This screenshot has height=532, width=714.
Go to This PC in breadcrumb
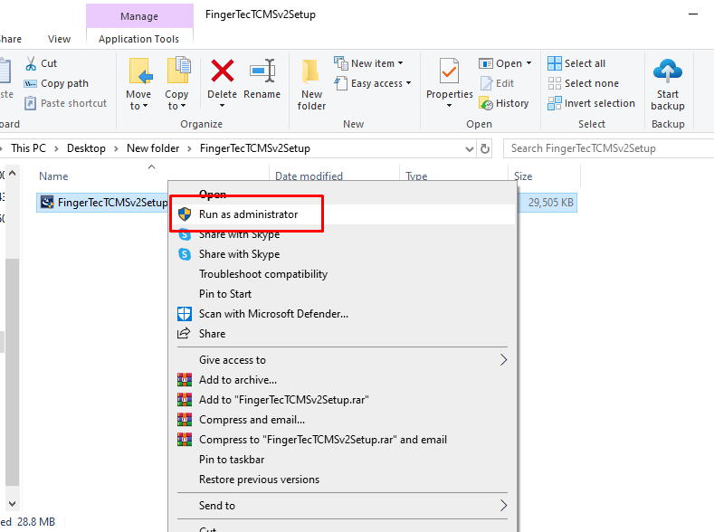point(28,148)
